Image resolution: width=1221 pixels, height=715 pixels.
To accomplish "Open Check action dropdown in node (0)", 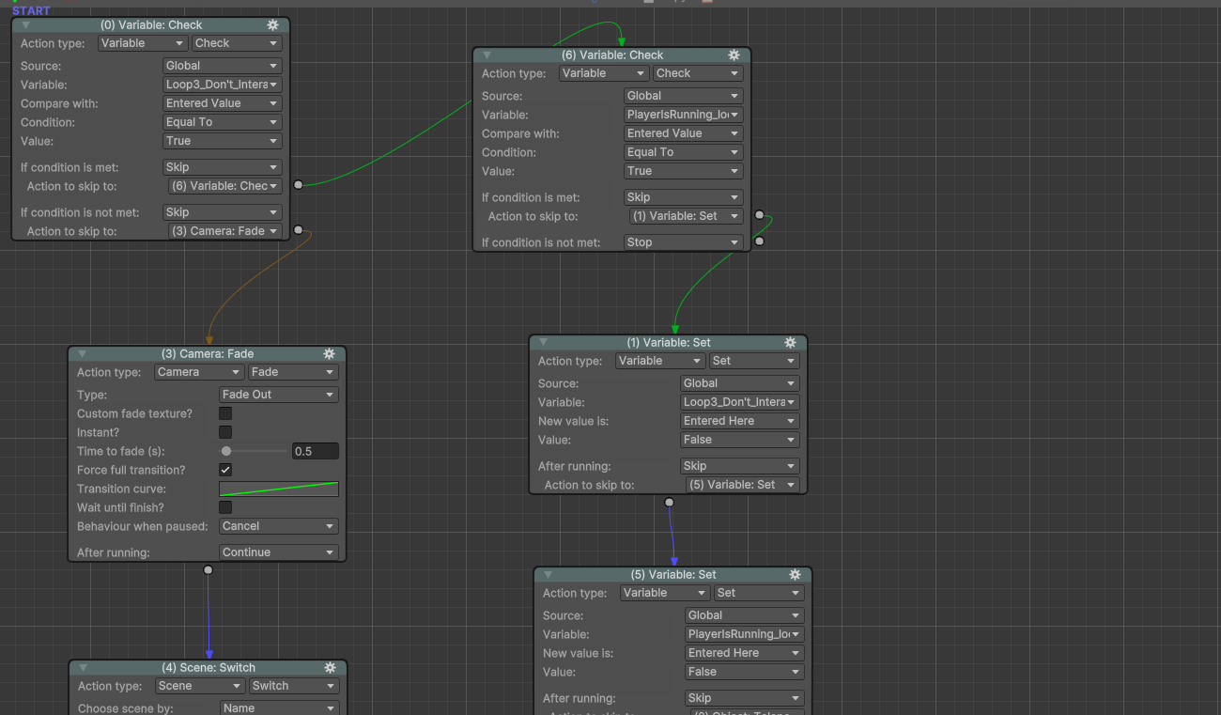I will pos(237,43).
